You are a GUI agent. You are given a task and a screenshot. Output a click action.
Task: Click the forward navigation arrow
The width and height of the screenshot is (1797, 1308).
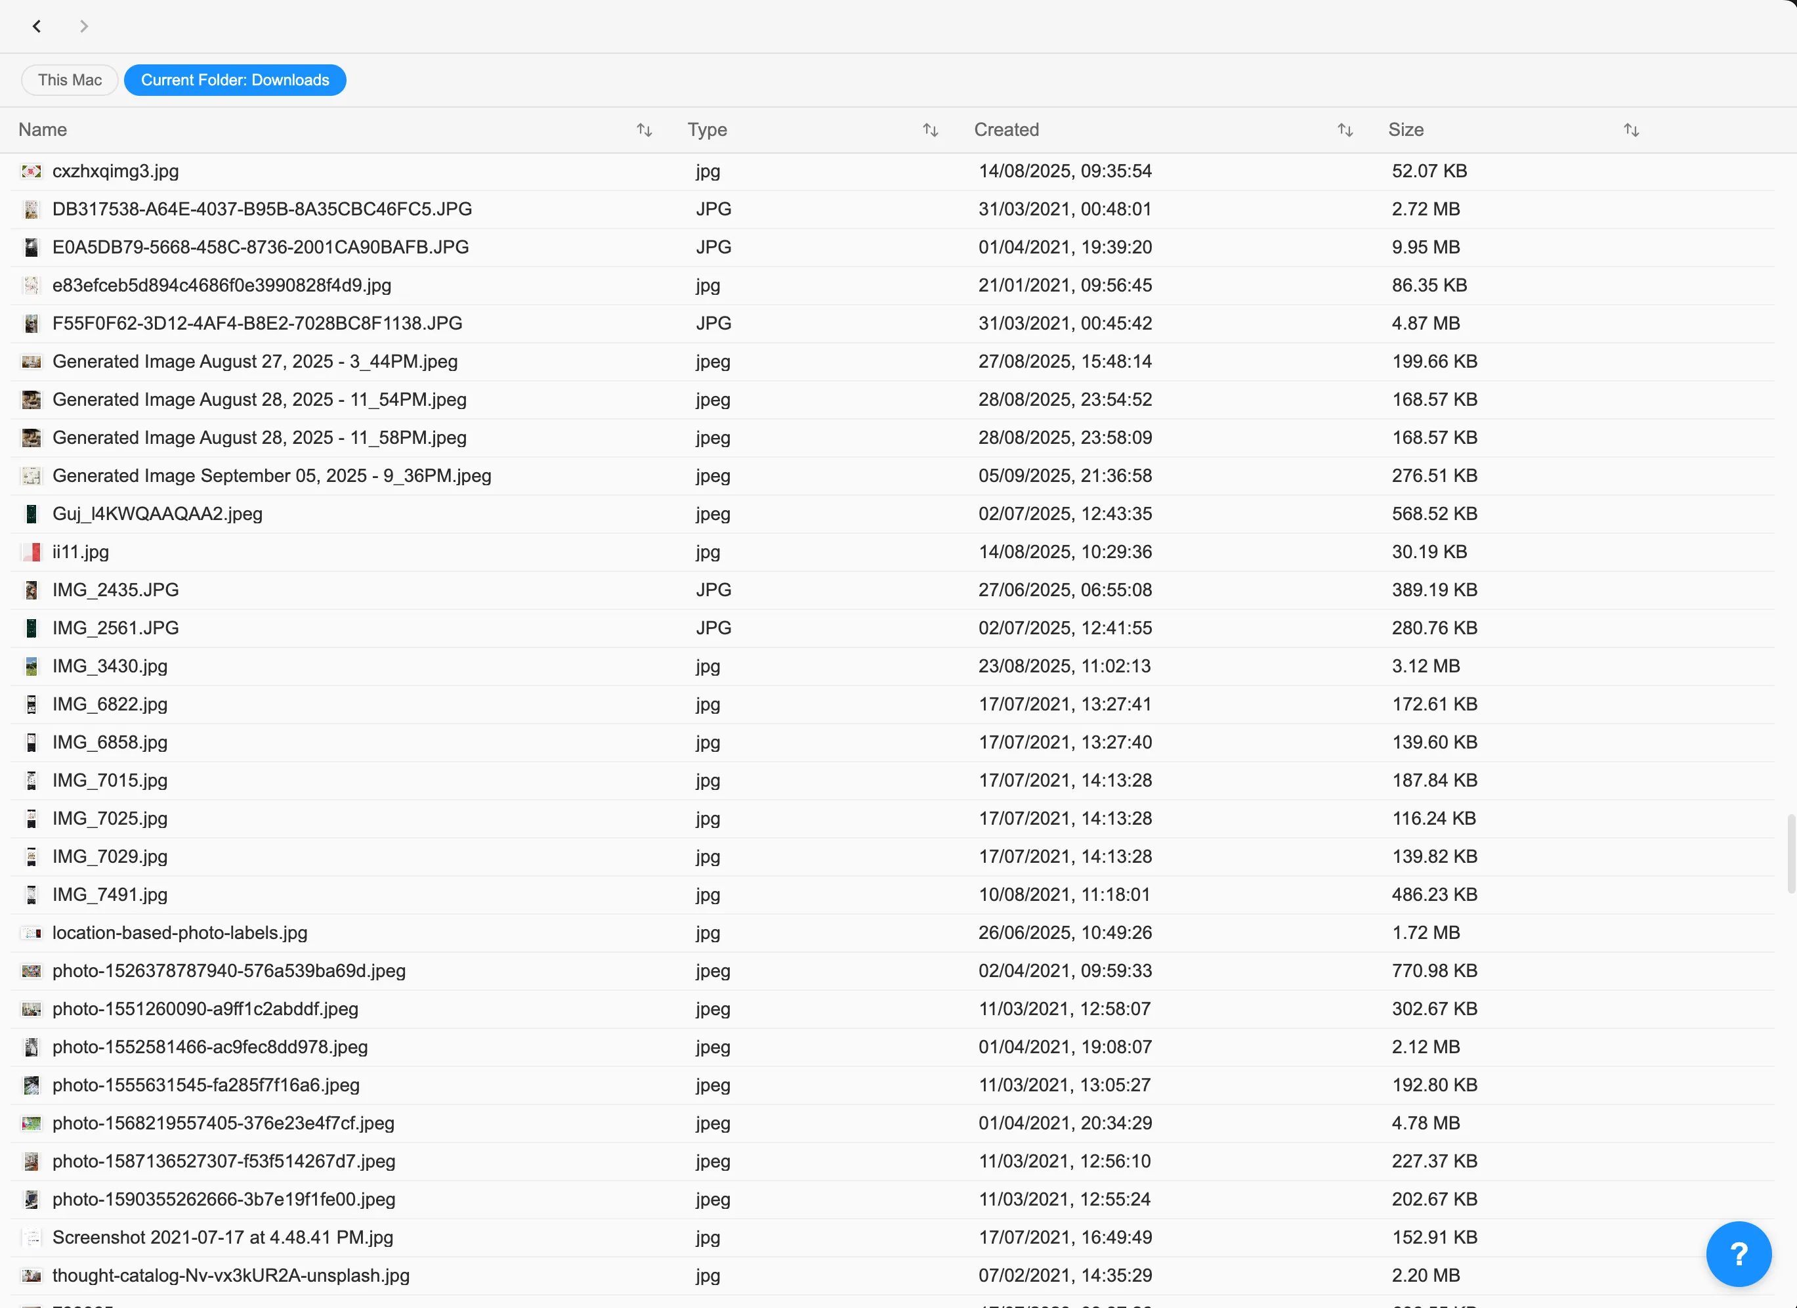pyautogui.click(x=84, y=26)
